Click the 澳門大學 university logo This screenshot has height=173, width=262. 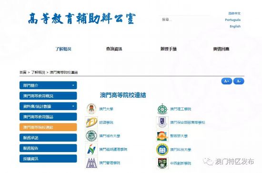(x=91, y=109)
